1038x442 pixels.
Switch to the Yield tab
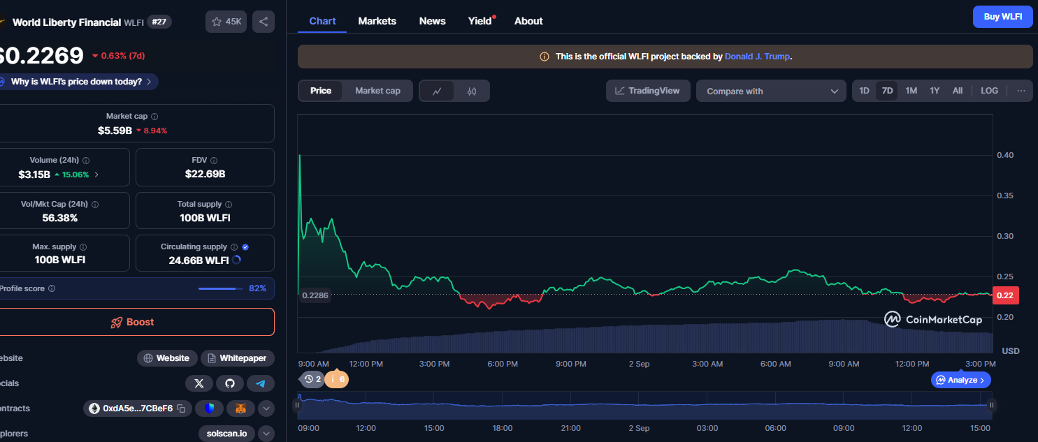pos(480,21)
